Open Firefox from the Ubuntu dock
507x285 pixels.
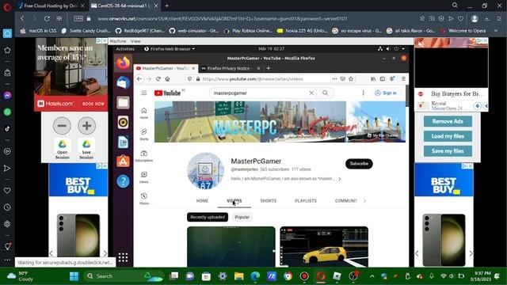[123, 63]
